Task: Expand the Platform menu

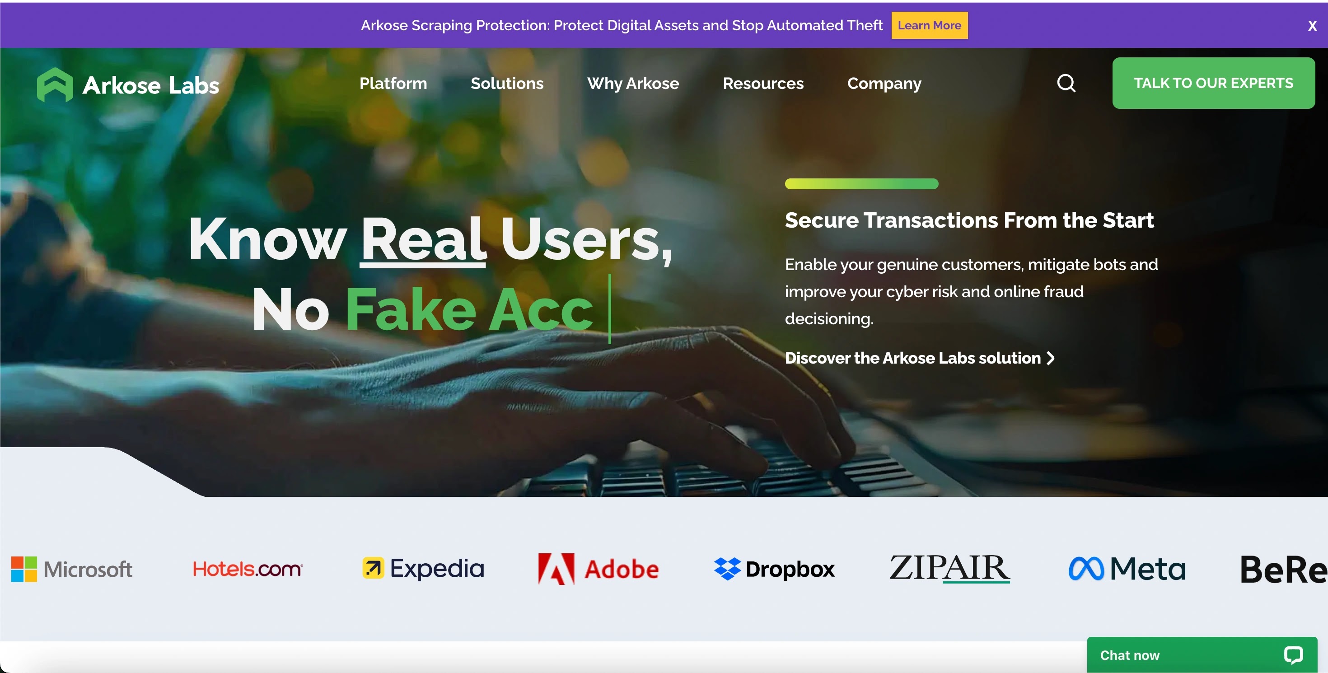Action: click(393, 84)
